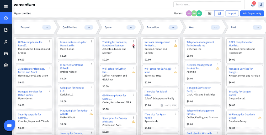The image size is (266, 135).
Task: Open the settings gear in sidebar
Action: pos(6,65)
